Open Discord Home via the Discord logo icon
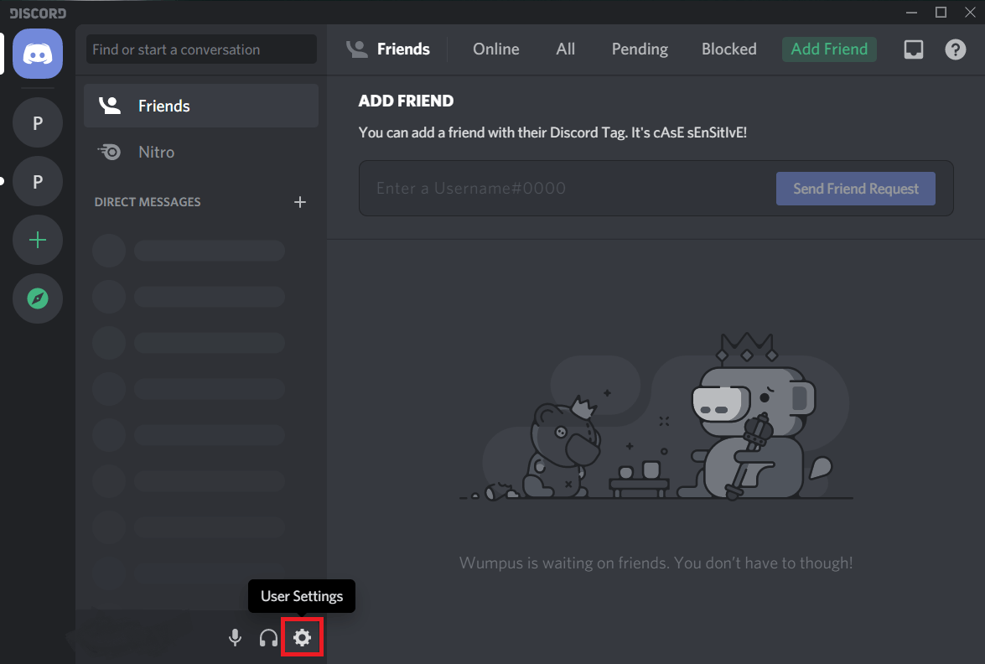 [x=37, y=54]
